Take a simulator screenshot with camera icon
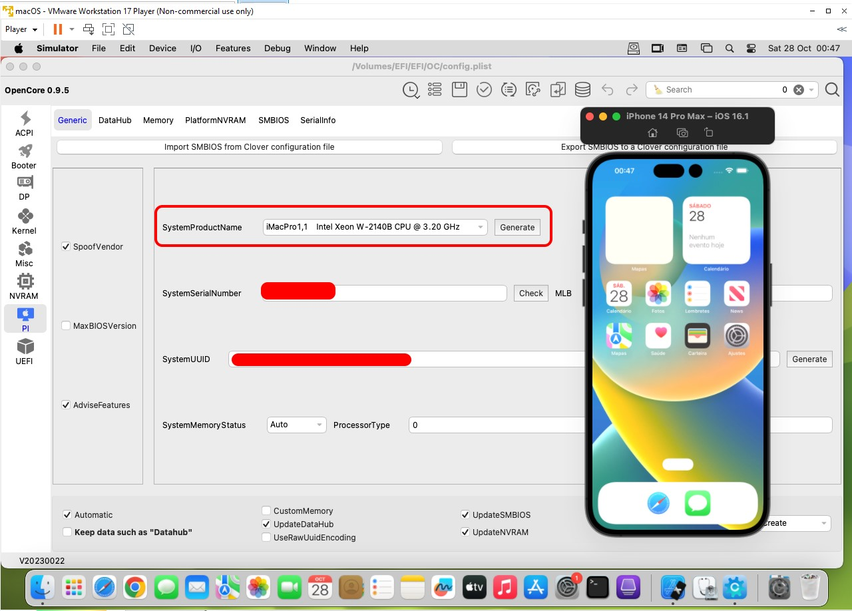The width and height of the screenshot is (852, 611). tap(682, 133)
